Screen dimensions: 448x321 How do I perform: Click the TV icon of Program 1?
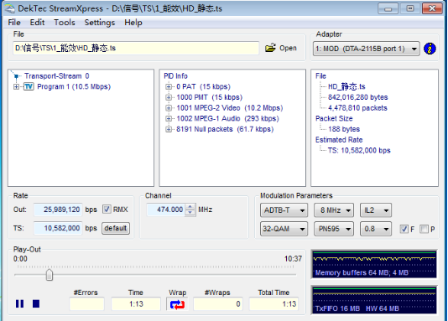point(29,86)
